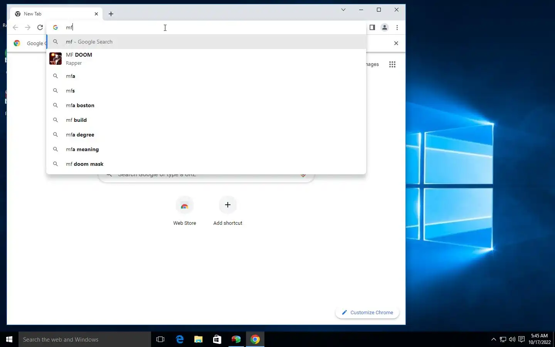Click the address bar containing 'mf'

[206, 27]
